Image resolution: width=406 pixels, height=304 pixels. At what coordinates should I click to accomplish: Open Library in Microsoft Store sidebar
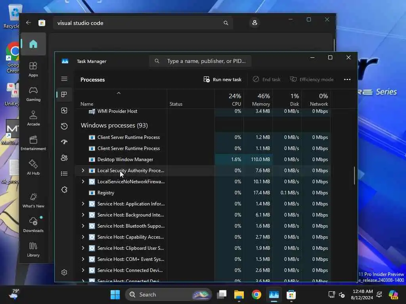click(33, 249)
